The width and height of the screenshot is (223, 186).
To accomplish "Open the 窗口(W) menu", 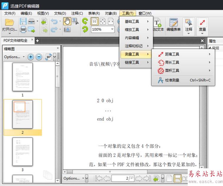I will point(145,14).
